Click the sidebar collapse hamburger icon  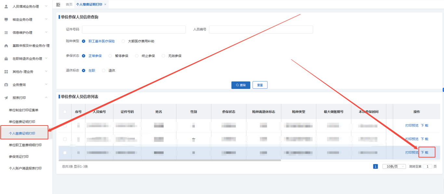click(58, 5)
